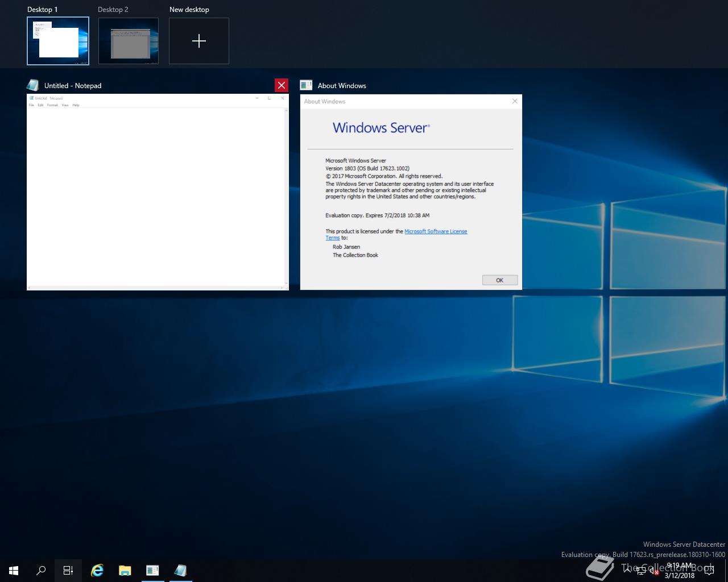Click OK in About Windows dialog
The height and width of the screenshot is (582, 728).
pyautogui.click(x=500, y=280)
